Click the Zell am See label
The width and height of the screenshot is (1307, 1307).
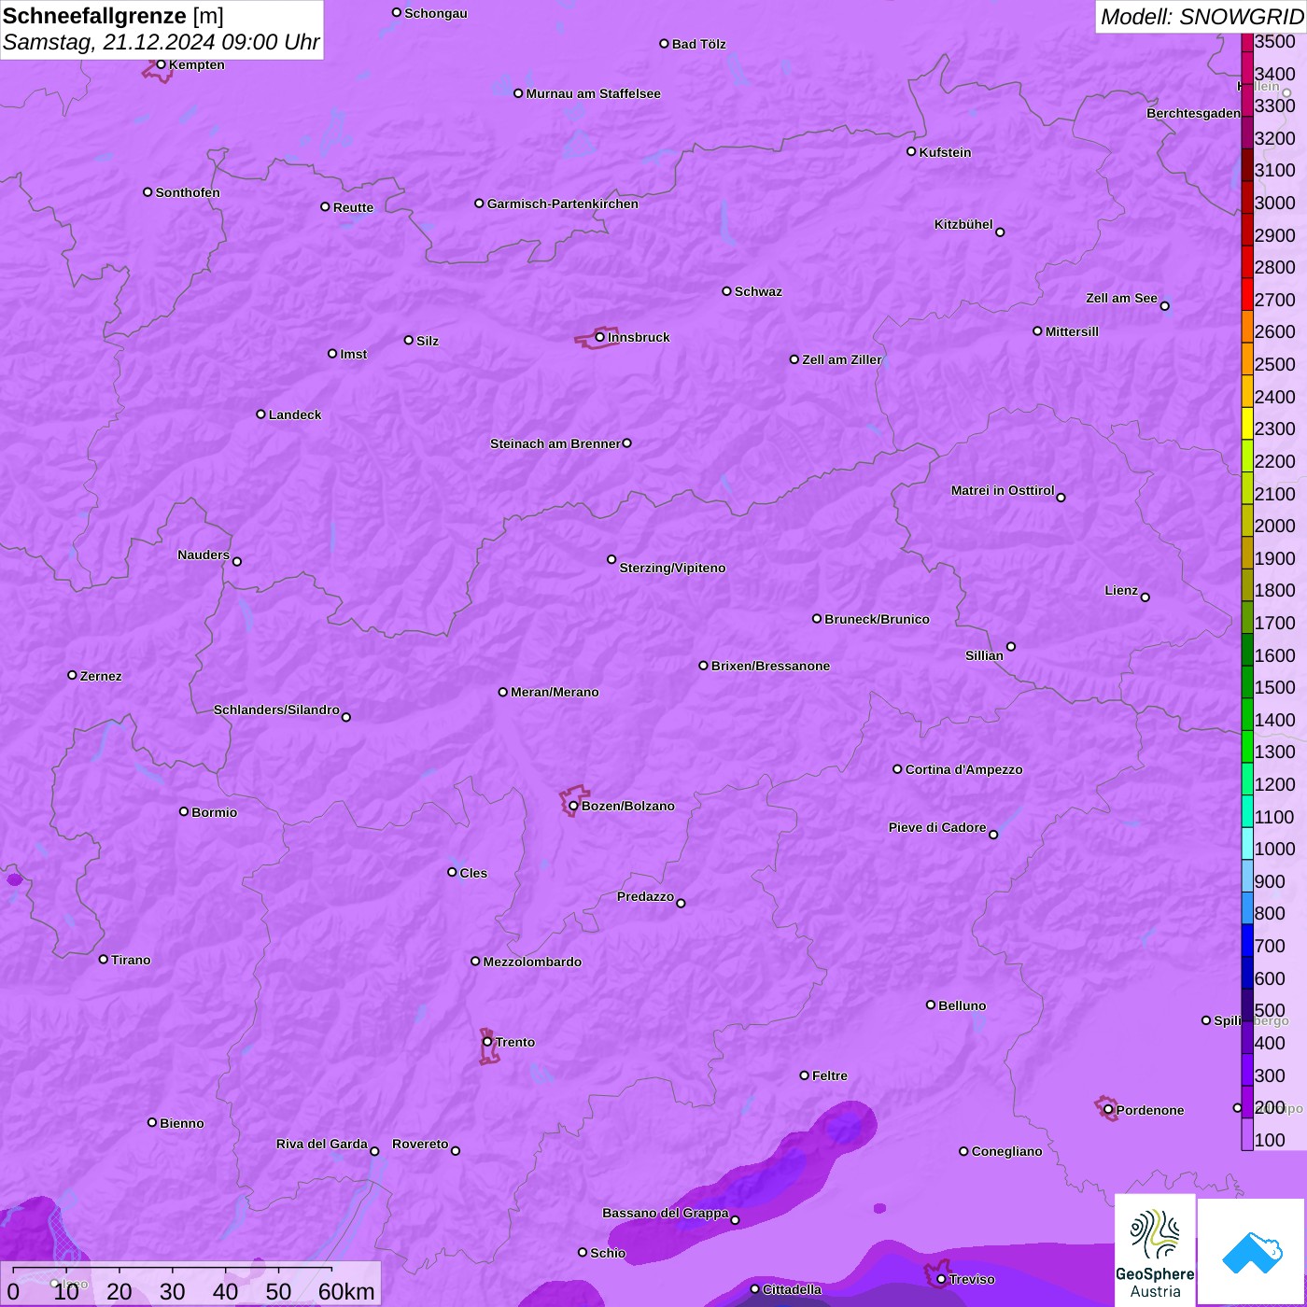(x=1121, y=298)
